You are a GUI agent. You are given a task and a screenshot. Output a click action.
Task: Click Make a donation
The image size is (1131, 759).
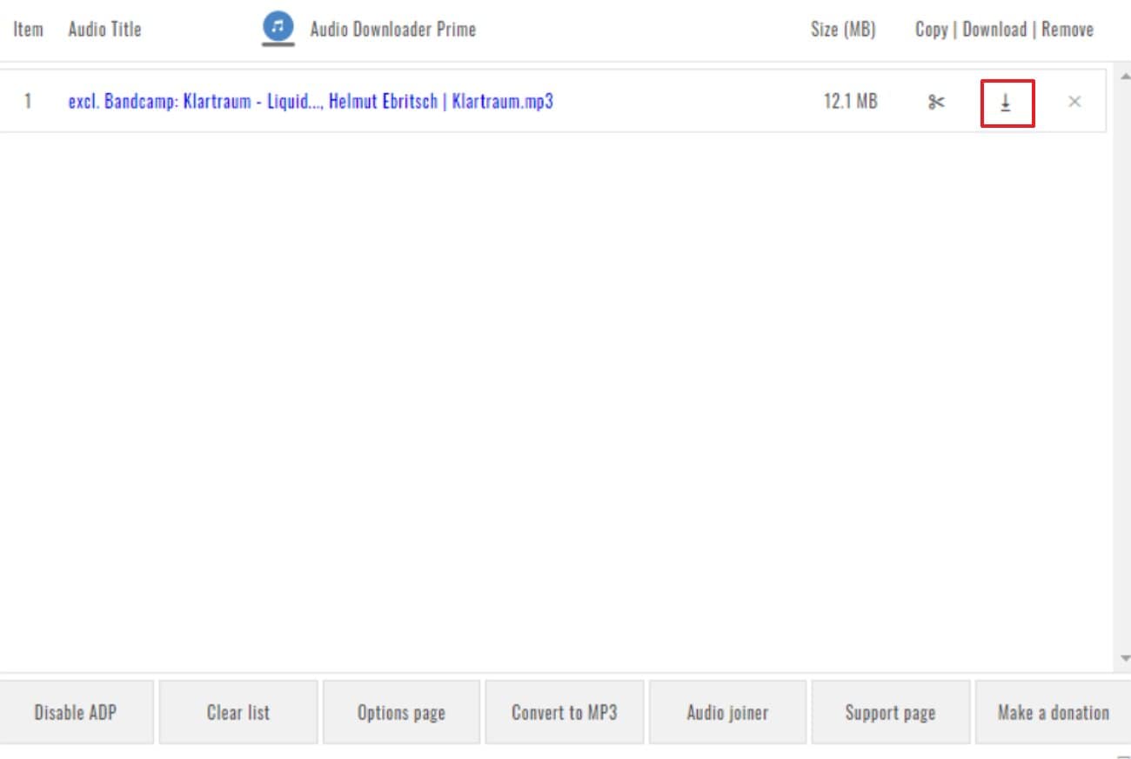coord(1053,713)
